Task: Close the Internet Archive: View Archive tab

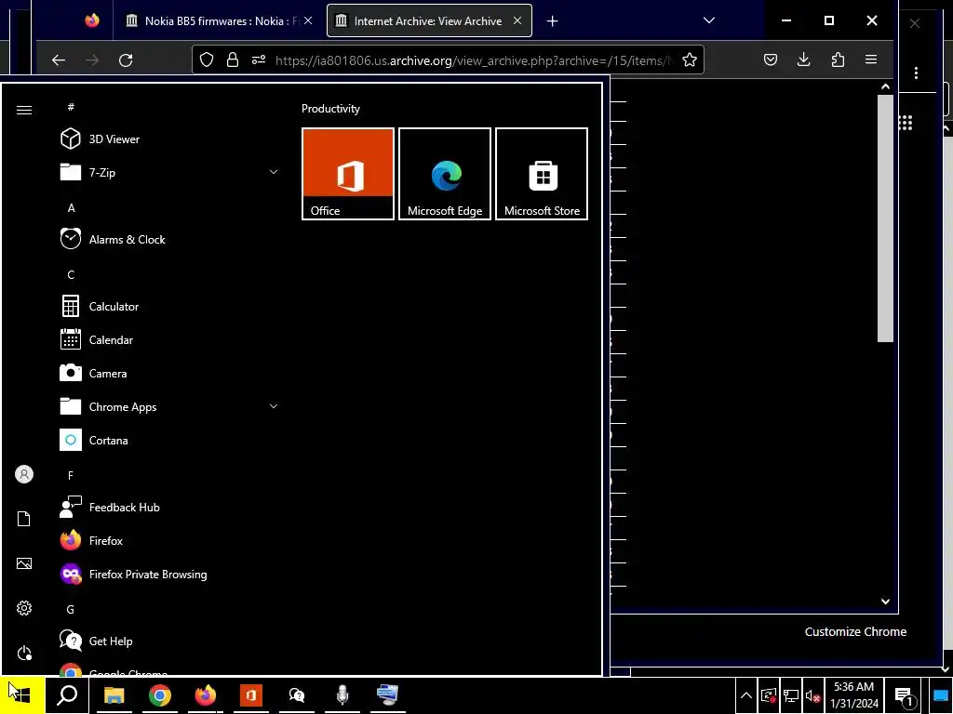Action: 517,20
